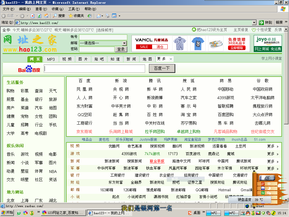This screenshot has width=289, height=217.
Task: Click the Edit page toolbar icon
Action: [x=114, y=16]
